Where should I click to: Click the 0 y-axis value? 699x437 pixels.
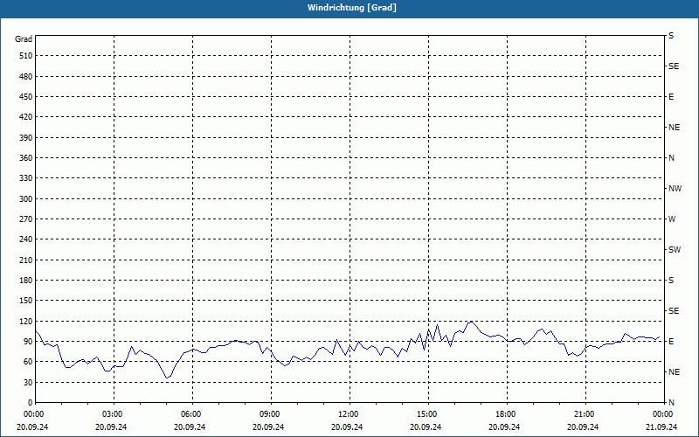click(x=31, y=402)
